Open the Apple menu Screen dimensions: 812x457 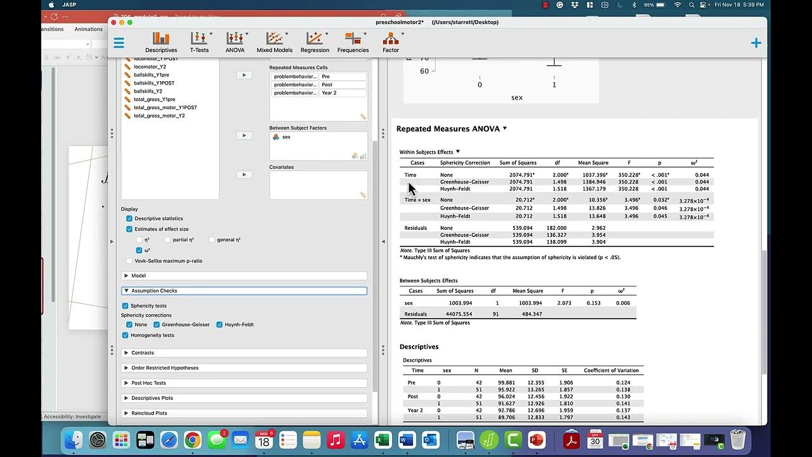pos(50,4)
